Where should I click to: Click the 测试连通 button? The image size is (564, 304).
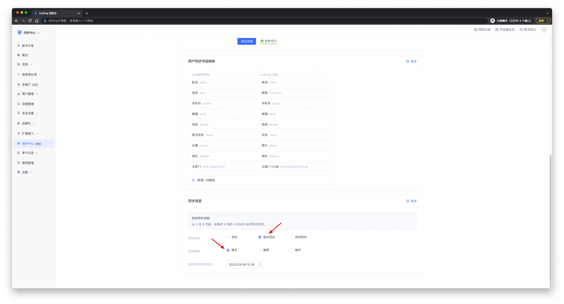pyautogui.click(x=246, y=41)
